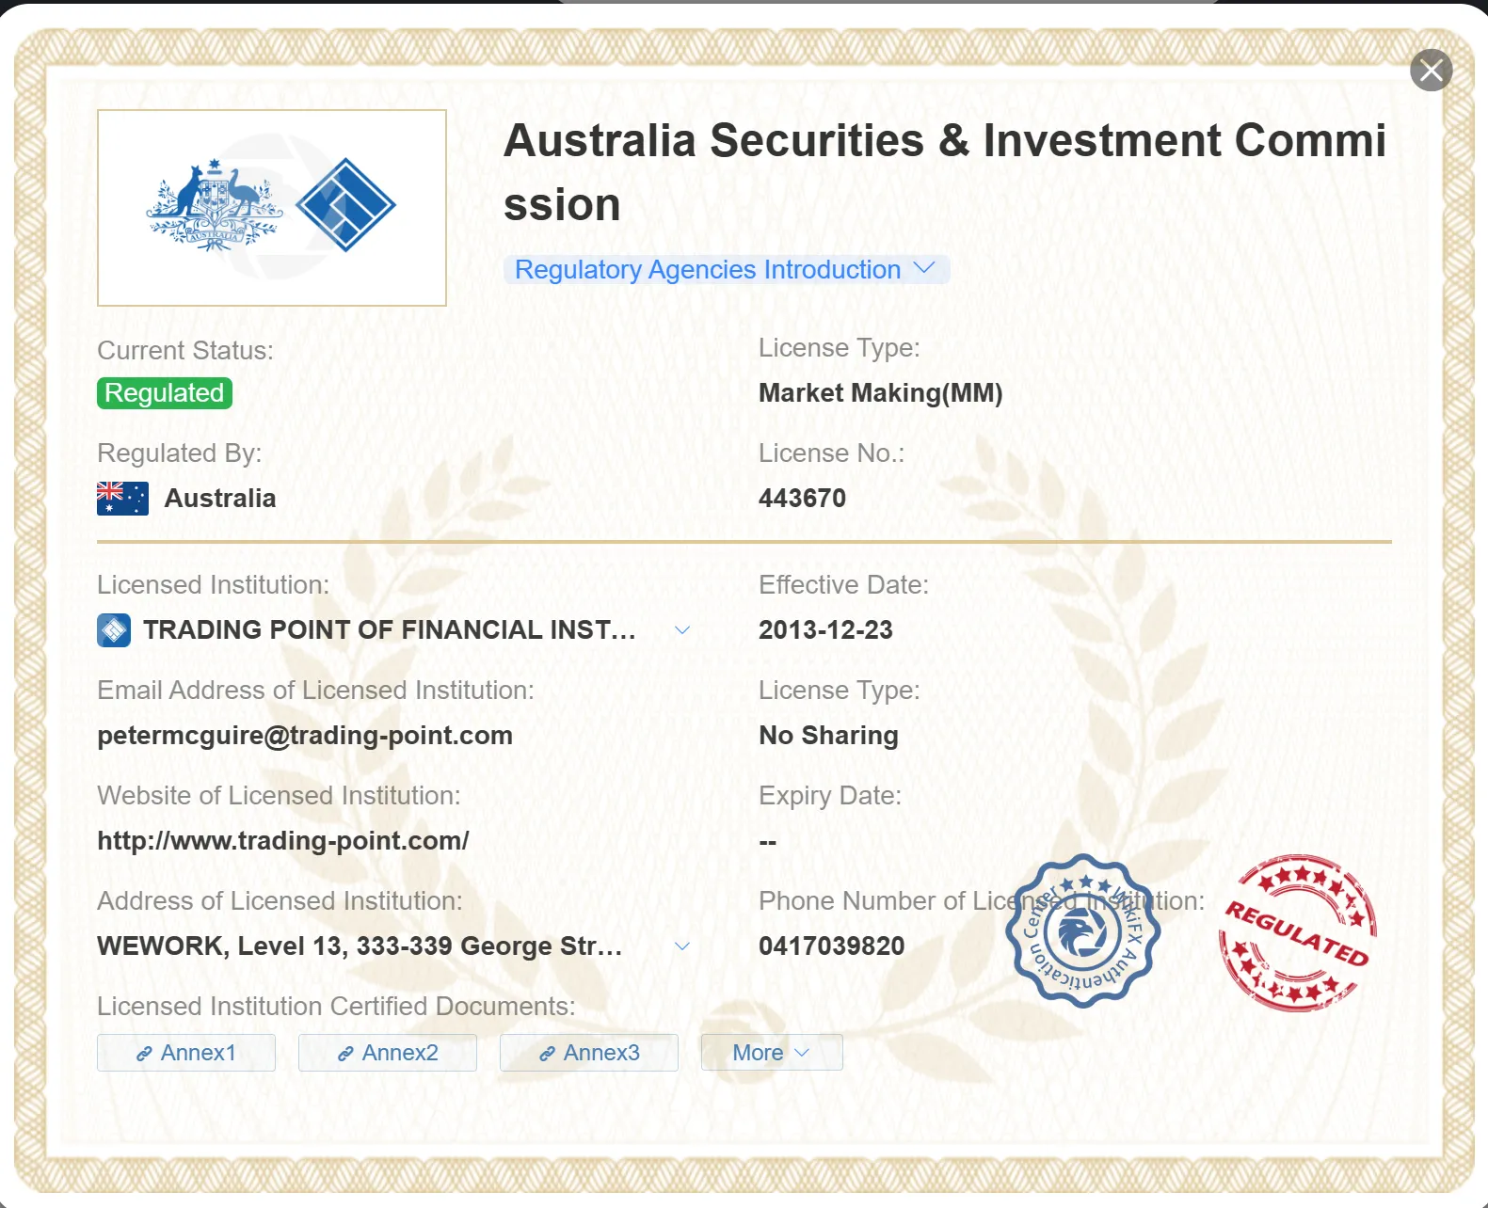Viewport: 1488px width, 1208px height.
Task: Click the link icon on Annex3
Action: click(x=547, y=1054)
